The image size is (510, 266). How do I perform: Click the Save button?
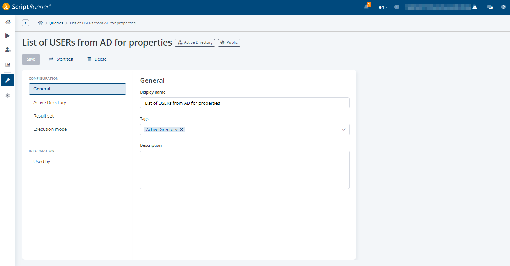pos(31,59)
